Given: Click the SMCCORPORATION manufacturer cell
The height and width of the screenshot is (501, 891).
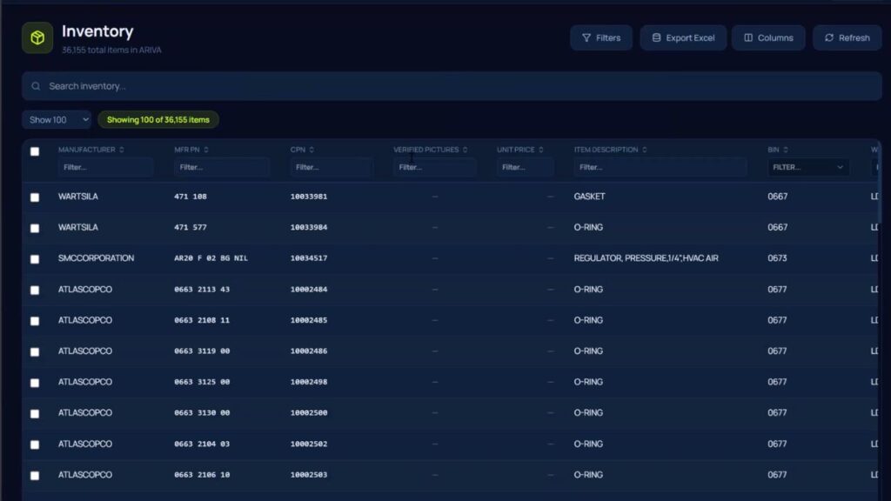Looking at the screenshot, I should pyautogui.click(x=96, y=257).
